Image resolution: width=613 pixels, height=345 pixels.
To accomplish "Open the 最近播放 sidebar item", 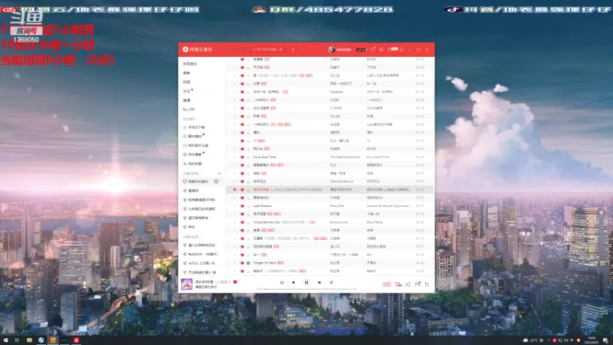I will pos(195,136).
